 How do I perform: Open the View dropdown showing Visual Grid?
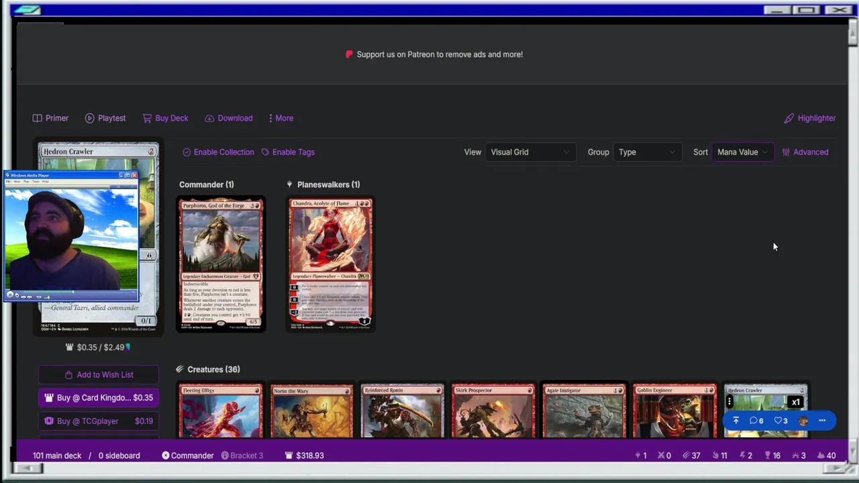click(x=530, y=152)
